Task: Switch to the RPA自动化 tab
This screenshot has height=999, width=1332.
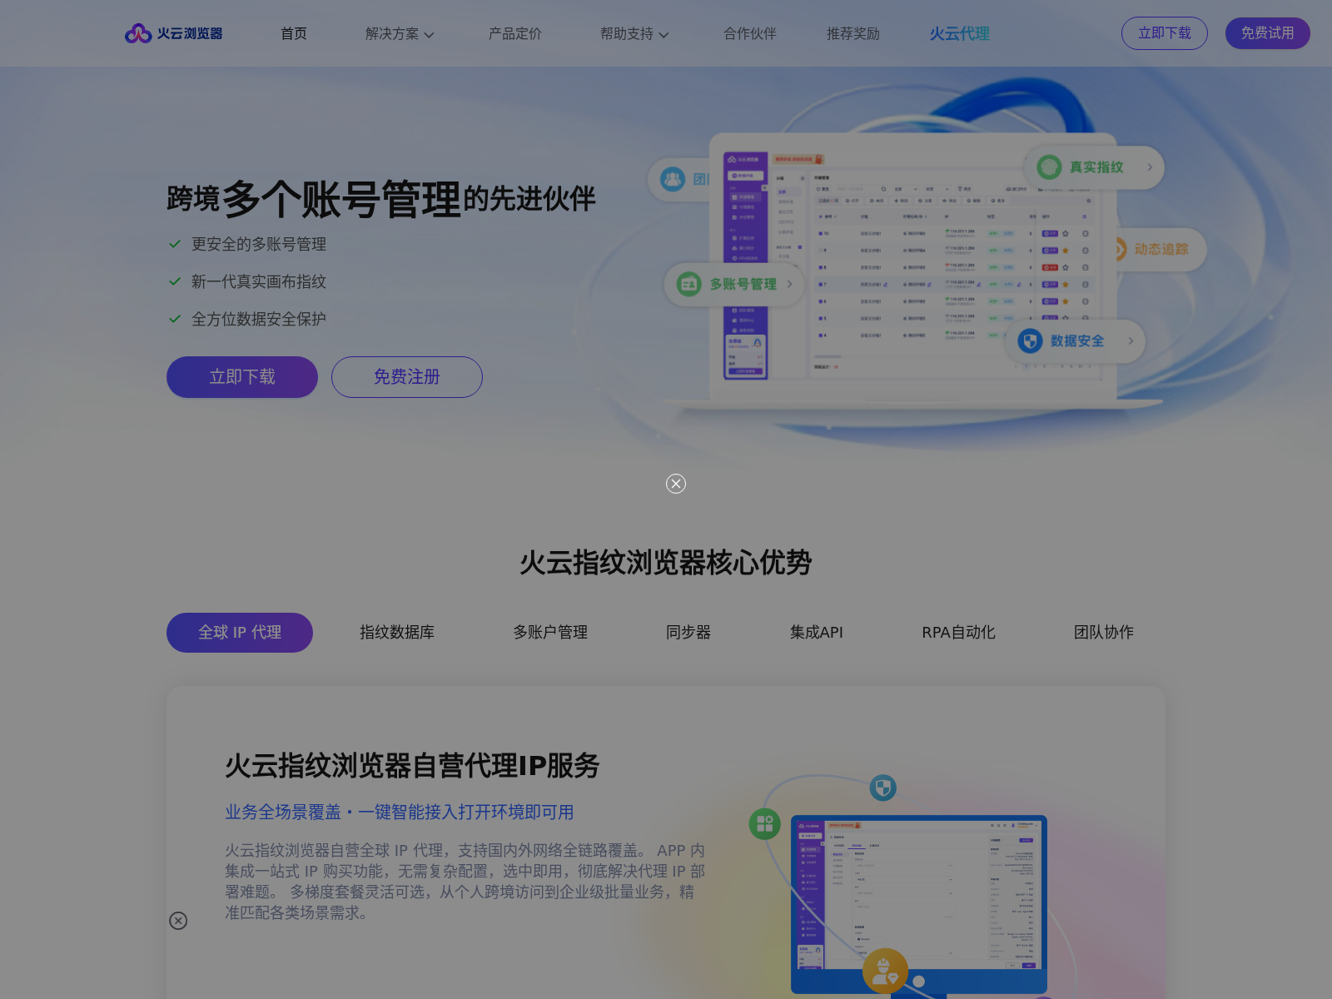Action: [957, 632]
